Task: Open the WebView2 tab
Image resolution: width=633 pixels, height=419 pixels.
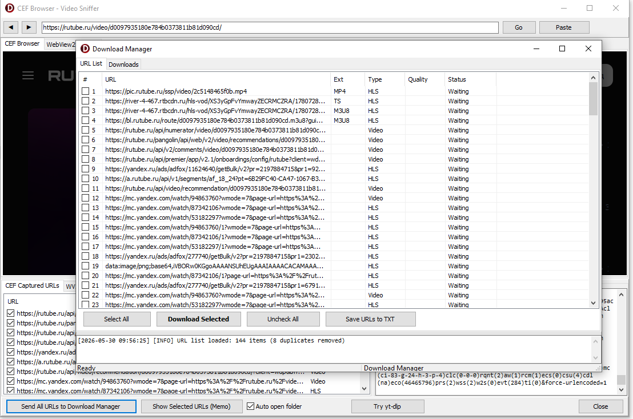Action: click(61, 45)
